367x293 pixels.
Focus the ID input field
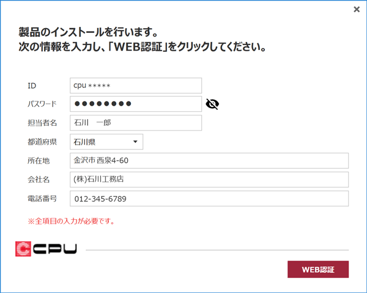pos(136,85)
